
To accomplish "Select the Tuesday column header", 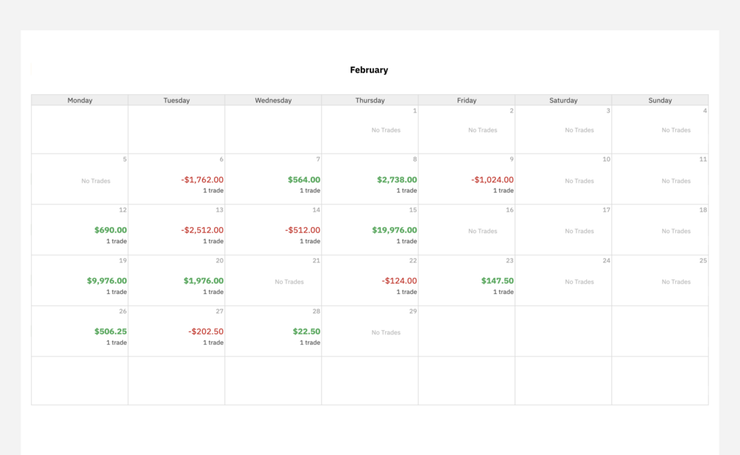I will (177, 100).
